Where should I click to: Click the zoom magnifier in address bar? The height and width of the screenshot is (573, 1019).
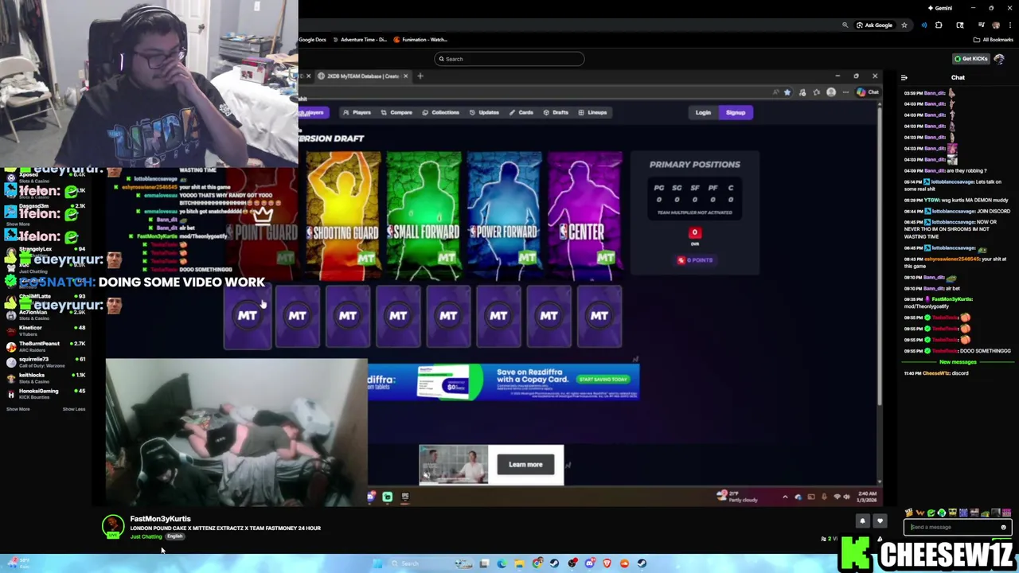point(845,25)
